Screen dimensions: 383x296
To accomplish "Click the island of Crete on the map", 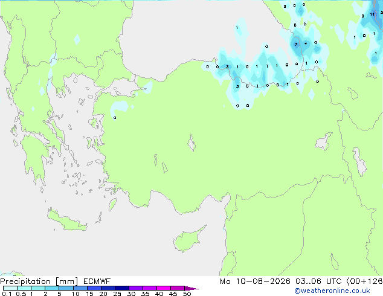I will [x=66, y=220].
